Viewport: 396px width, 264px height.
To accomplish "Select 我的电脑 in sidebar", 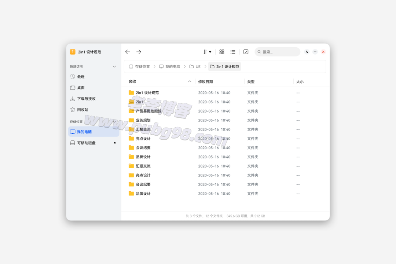I will point(93,132).
